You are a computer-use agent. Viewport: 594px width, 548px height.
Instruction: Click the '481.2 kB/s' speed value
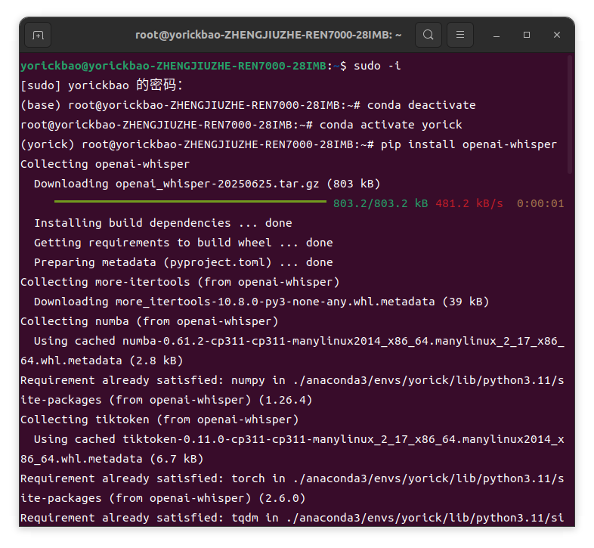click(469, 203)
